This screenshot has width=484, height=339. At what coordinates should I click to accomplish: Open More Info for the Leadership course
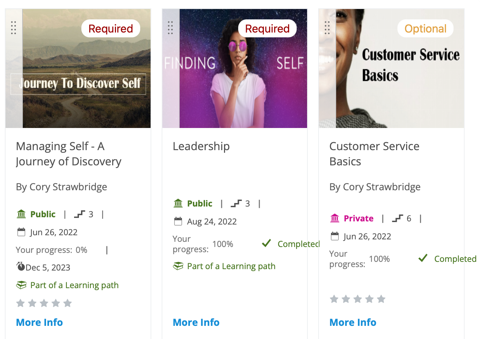click(196, 322)
